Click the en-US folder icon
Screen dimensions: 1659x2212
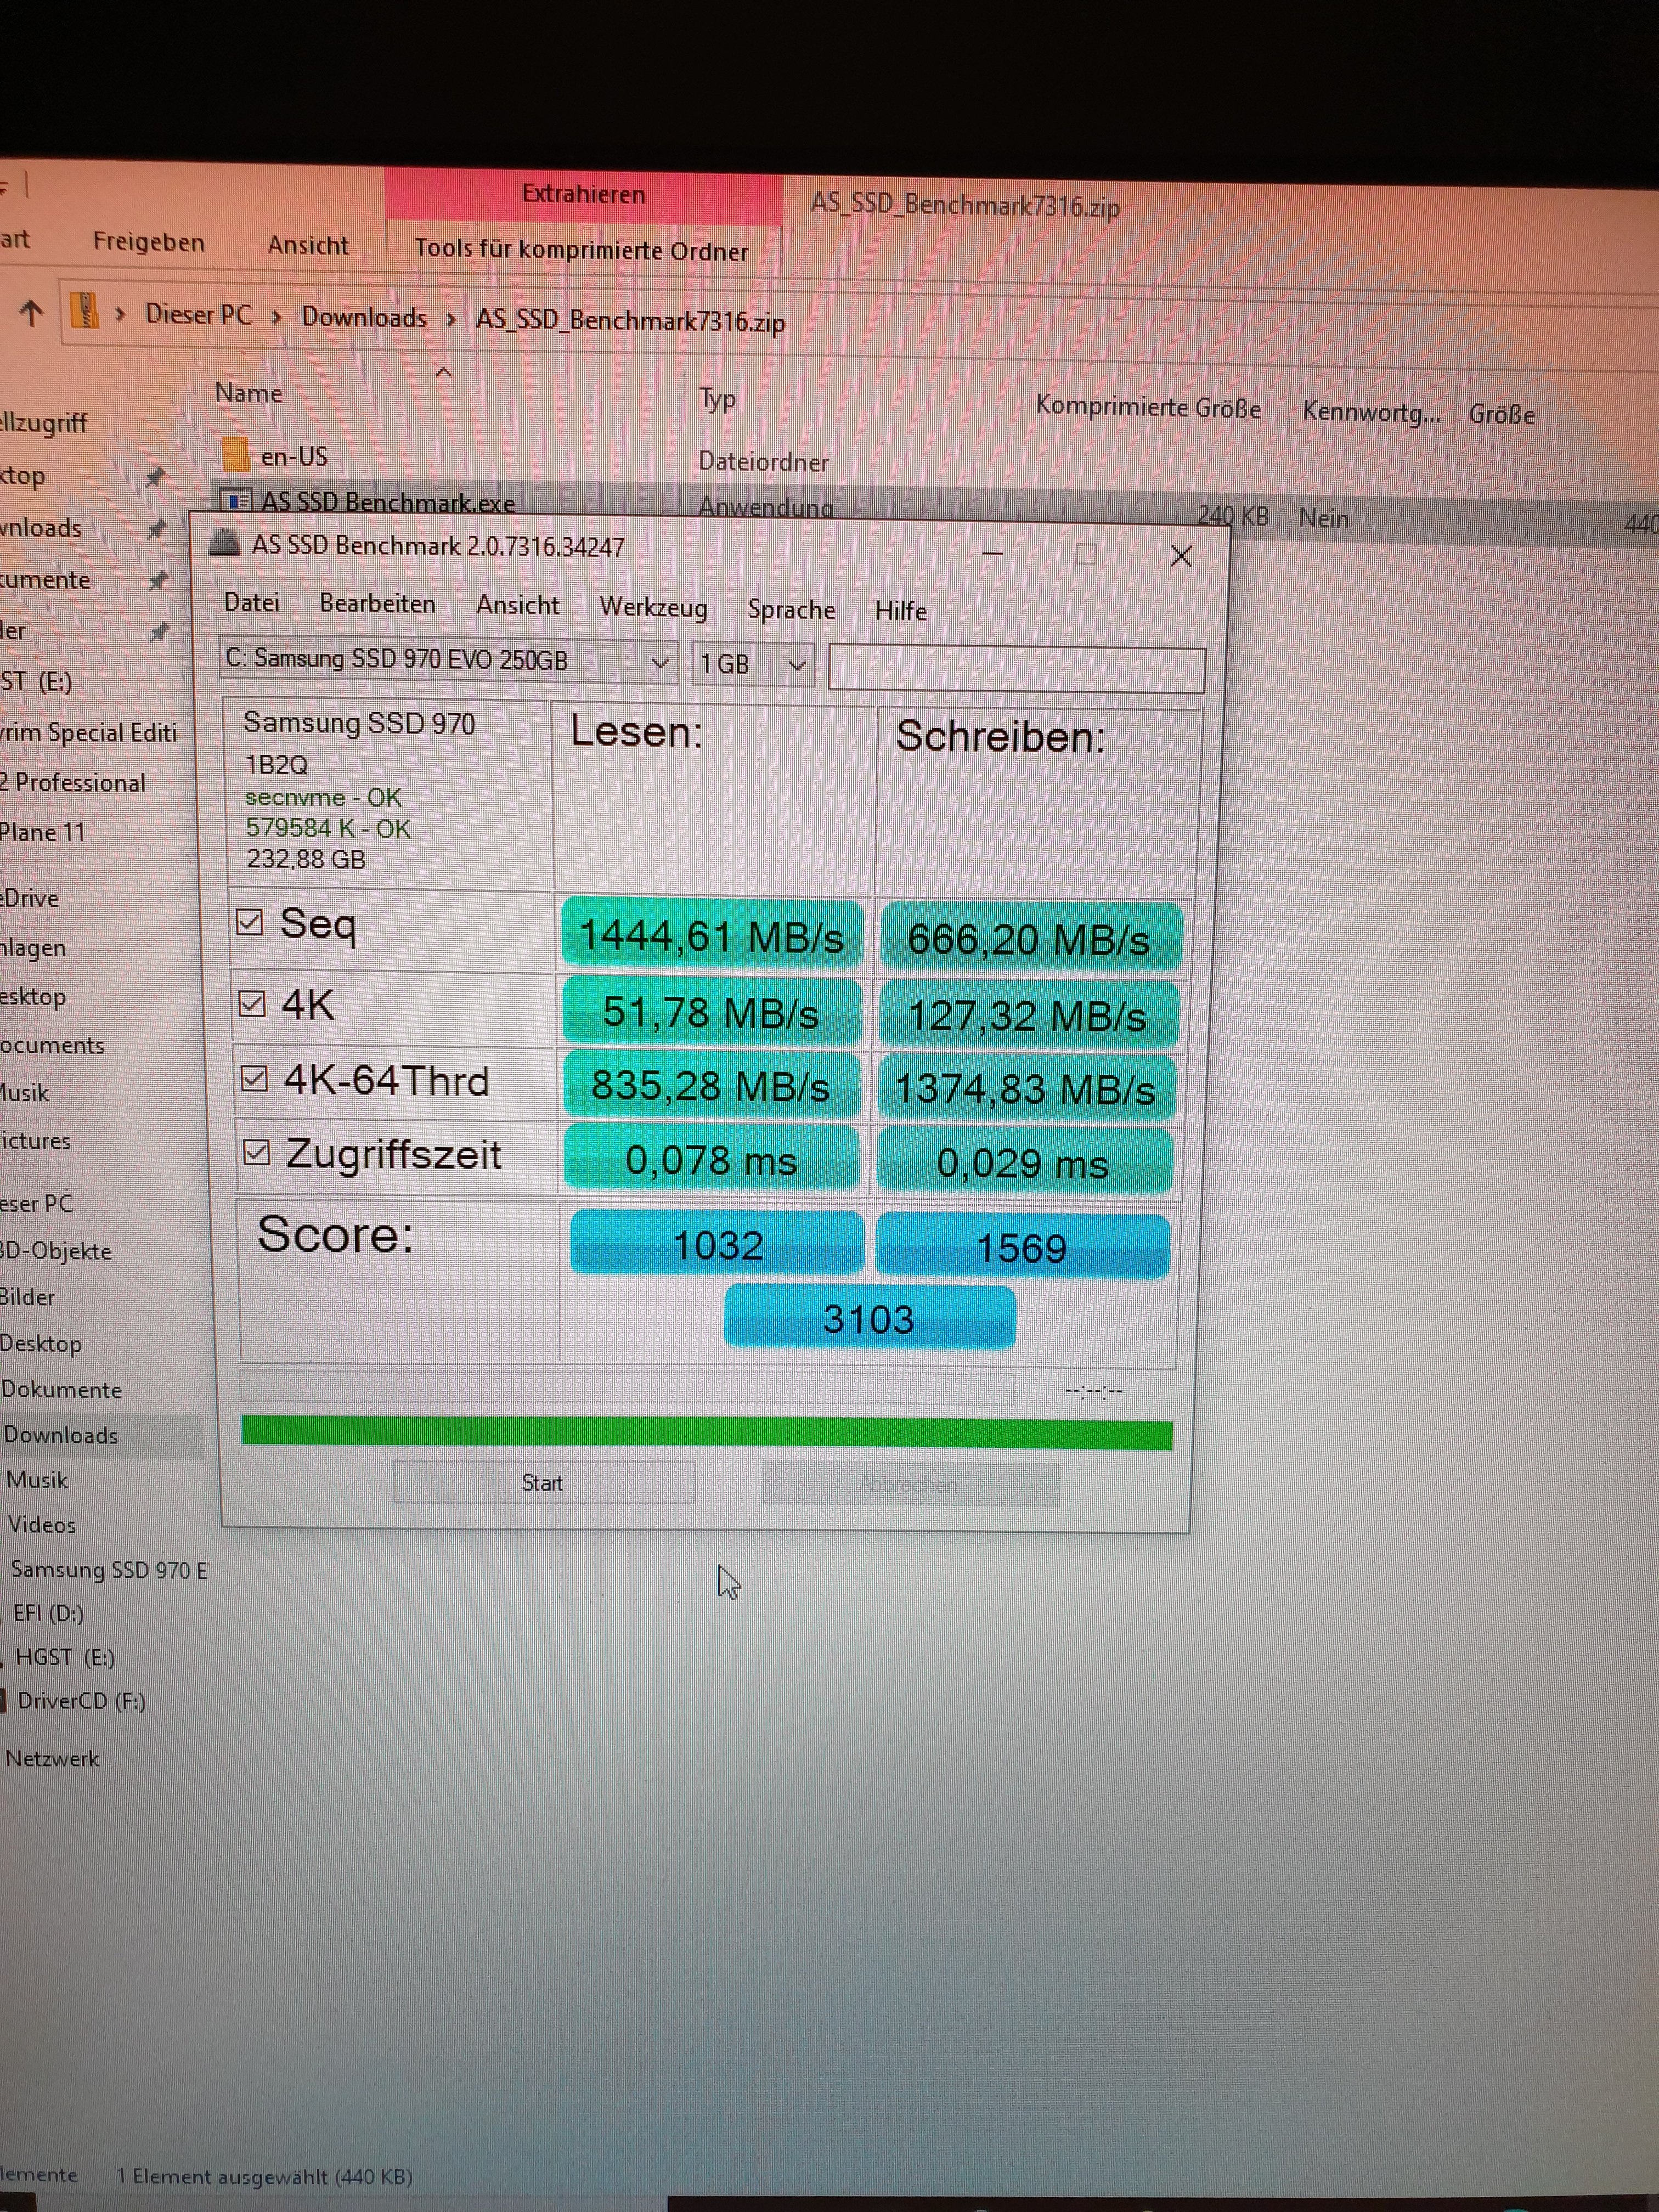[x=236, y=454]
